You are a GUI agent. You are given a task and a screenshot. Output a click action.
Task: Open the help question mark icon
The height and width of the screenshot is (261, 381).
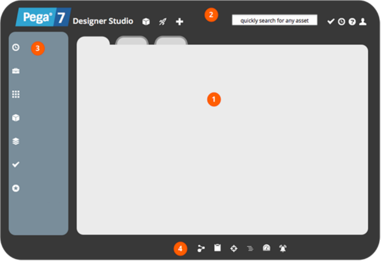(352, 22)
